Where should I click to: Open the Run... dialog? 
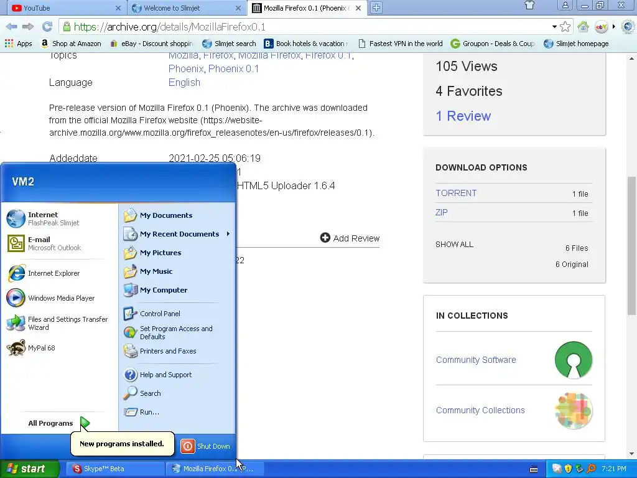pyautogui.click(x=177, y=412)
